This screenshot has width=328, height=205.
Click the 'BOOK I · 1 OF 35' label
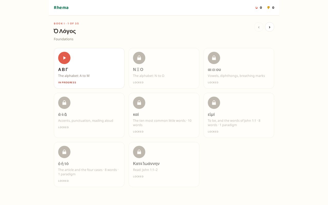tap(66, 24)
